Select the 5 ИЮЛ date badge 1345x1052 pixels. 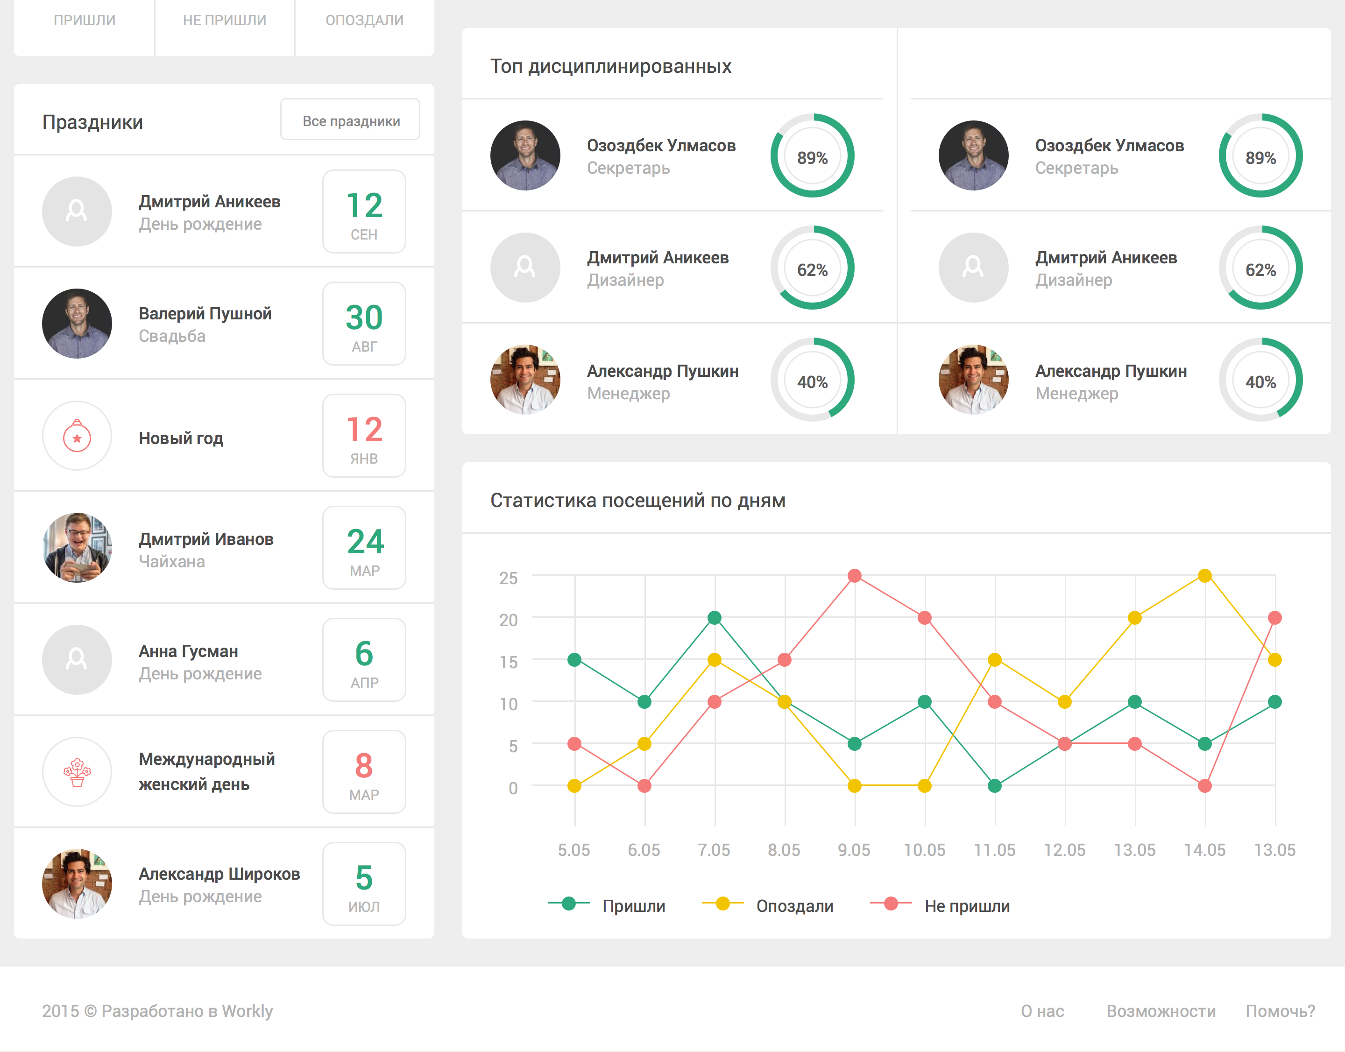[364, 884]
